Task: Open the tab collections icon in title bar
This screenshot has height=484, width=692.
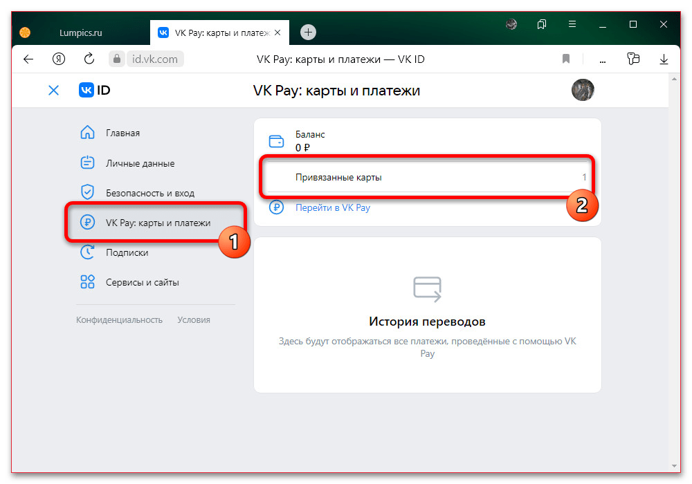Action: point(542,24)
